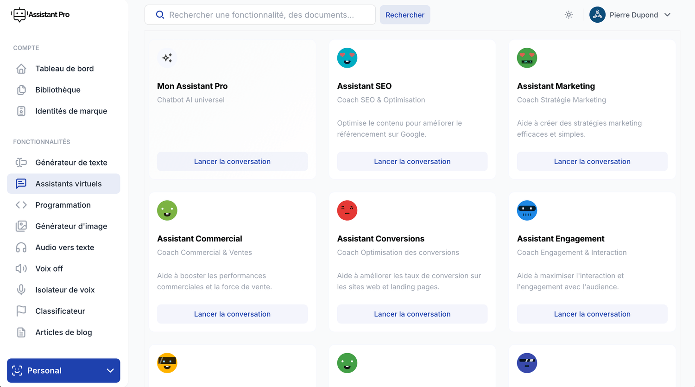The image size is (695, 387).
Task: Click the dark blue sunglasses assistant avatar
Action: pos(527,363)
